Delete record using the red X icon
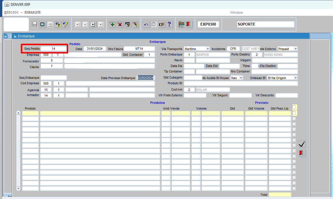The height and width of the screenshot is (199, 333). (120, 24)
